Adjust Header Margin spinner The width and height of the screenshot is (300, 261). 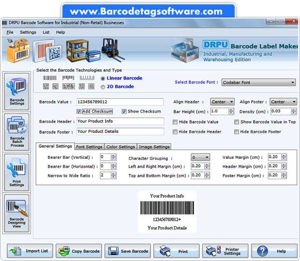[x=284, y=166]
